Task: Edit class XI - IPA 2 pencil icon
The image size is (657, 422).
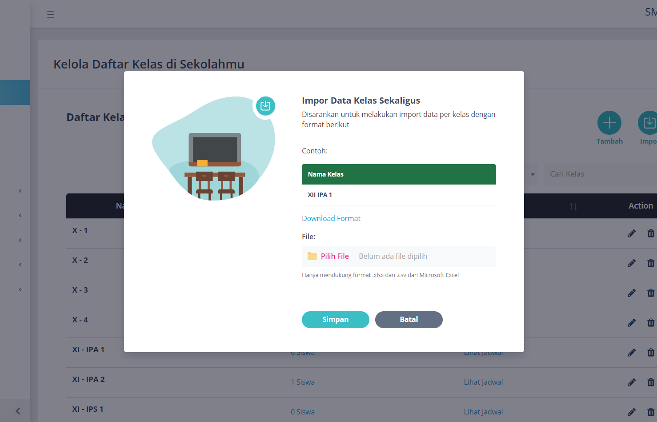Action: click(x=631, y=382)
